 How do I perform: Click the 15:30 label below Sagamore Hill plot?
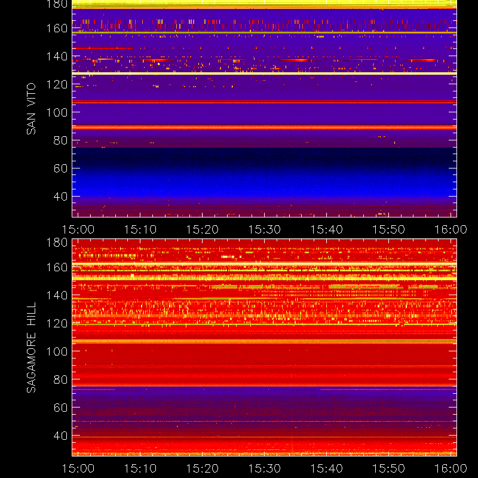[x=265, y=468]
